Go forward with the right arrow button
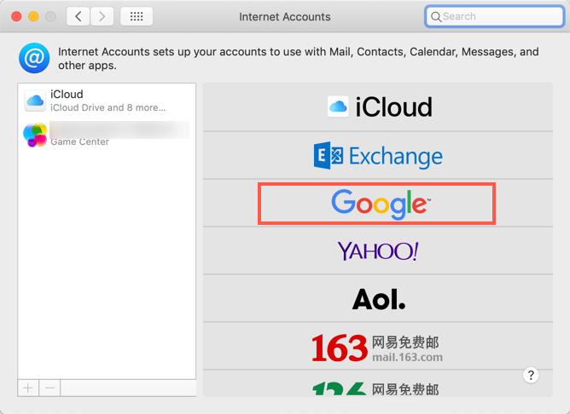Image resolution: width=570 pixels, height=414 pixels. (102, 16)
